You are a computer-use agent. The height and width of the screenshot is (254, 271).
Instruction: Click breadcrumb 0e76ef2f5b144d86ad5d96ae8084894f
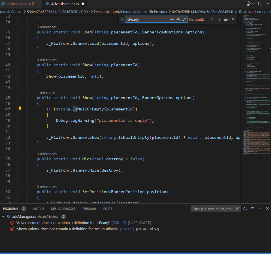202,12
